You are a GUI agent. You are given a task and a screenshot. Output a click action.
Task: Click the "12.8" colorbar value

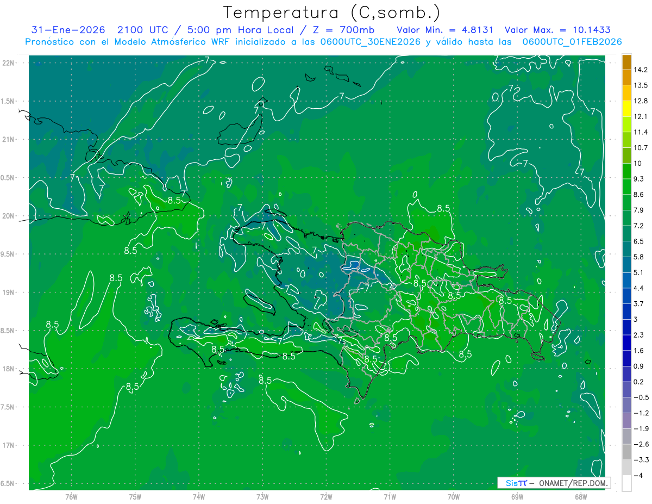(641, 101)
